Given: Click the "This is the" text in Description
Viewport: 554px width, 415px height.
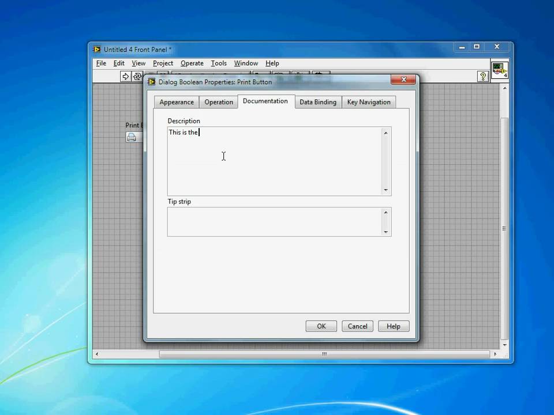Looking at the screenshot, I should point(183,133).
